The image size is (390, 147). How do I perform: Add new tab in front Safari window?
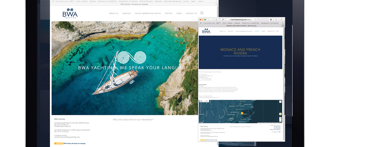point(283,26)
